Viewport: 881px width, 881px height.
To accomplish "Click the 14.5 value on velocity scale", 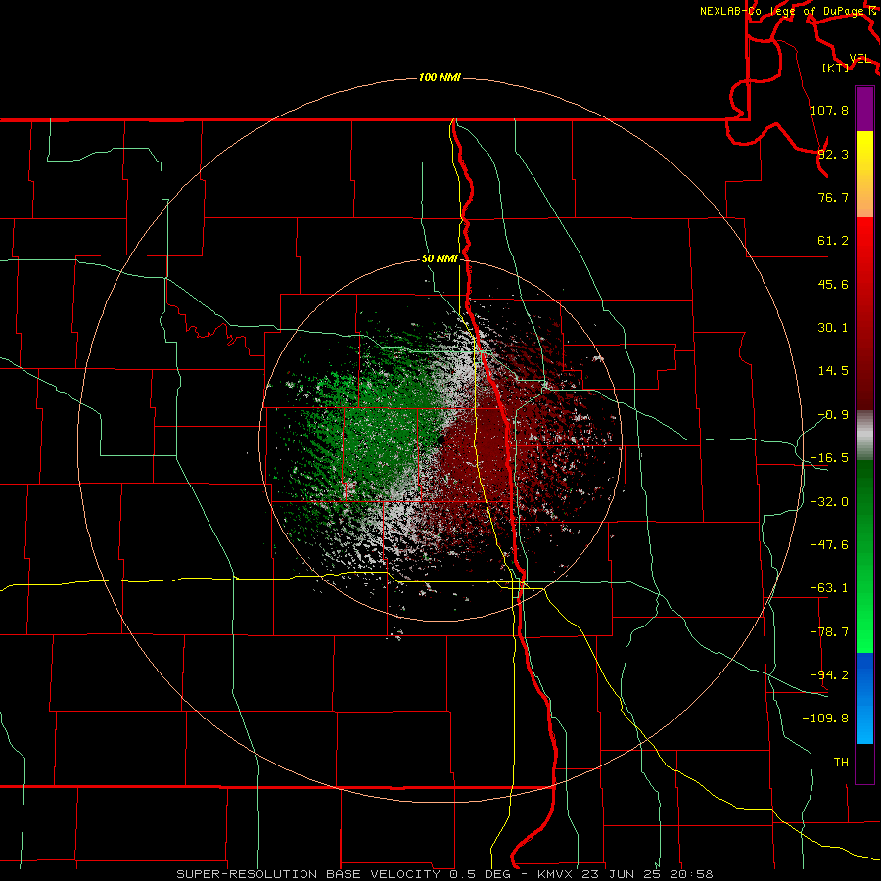I will tap(833, 371).
